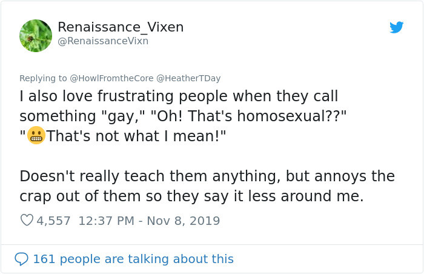The width and height of the screenshot is (424, 274).
Task: Open "161 people are talking about this"
Action: pos(133,259)
